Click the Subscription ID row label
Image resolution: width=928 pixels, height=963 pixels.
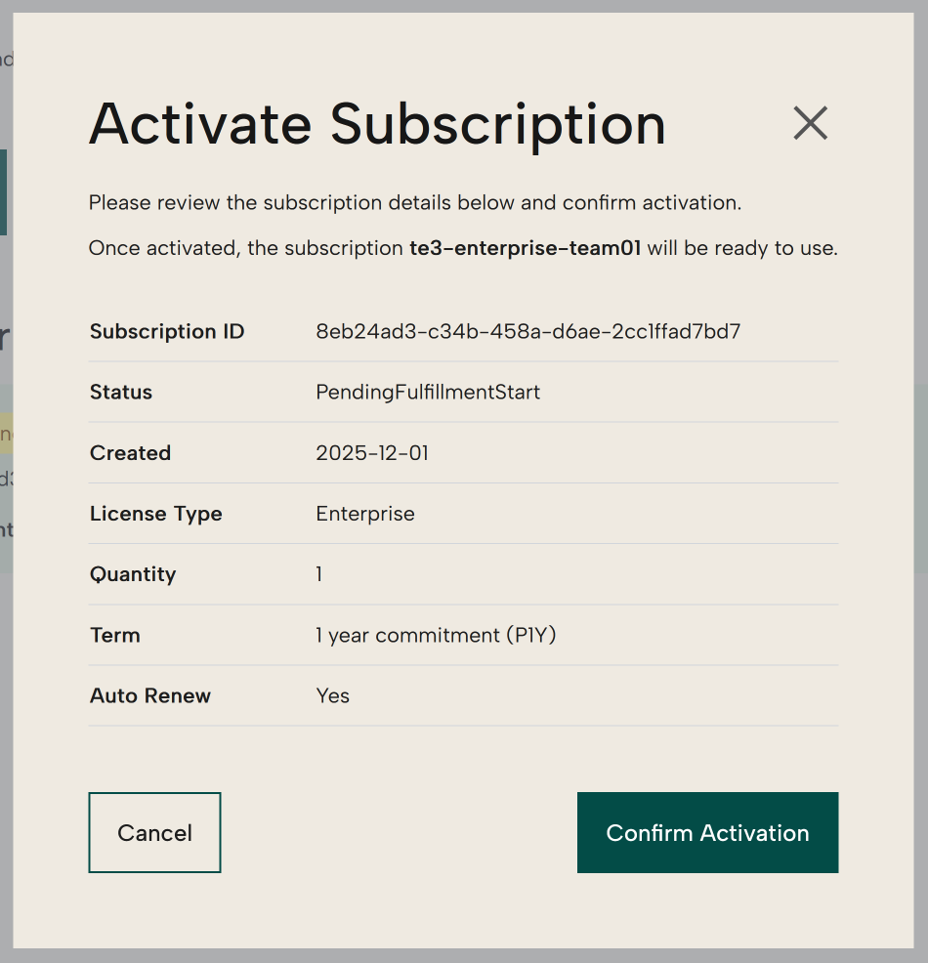pyautogui.click(x=166, y=331)
